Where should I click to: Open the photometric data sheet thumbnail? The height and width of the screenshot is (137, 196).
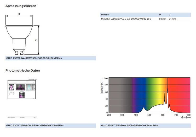click(22, 89)
